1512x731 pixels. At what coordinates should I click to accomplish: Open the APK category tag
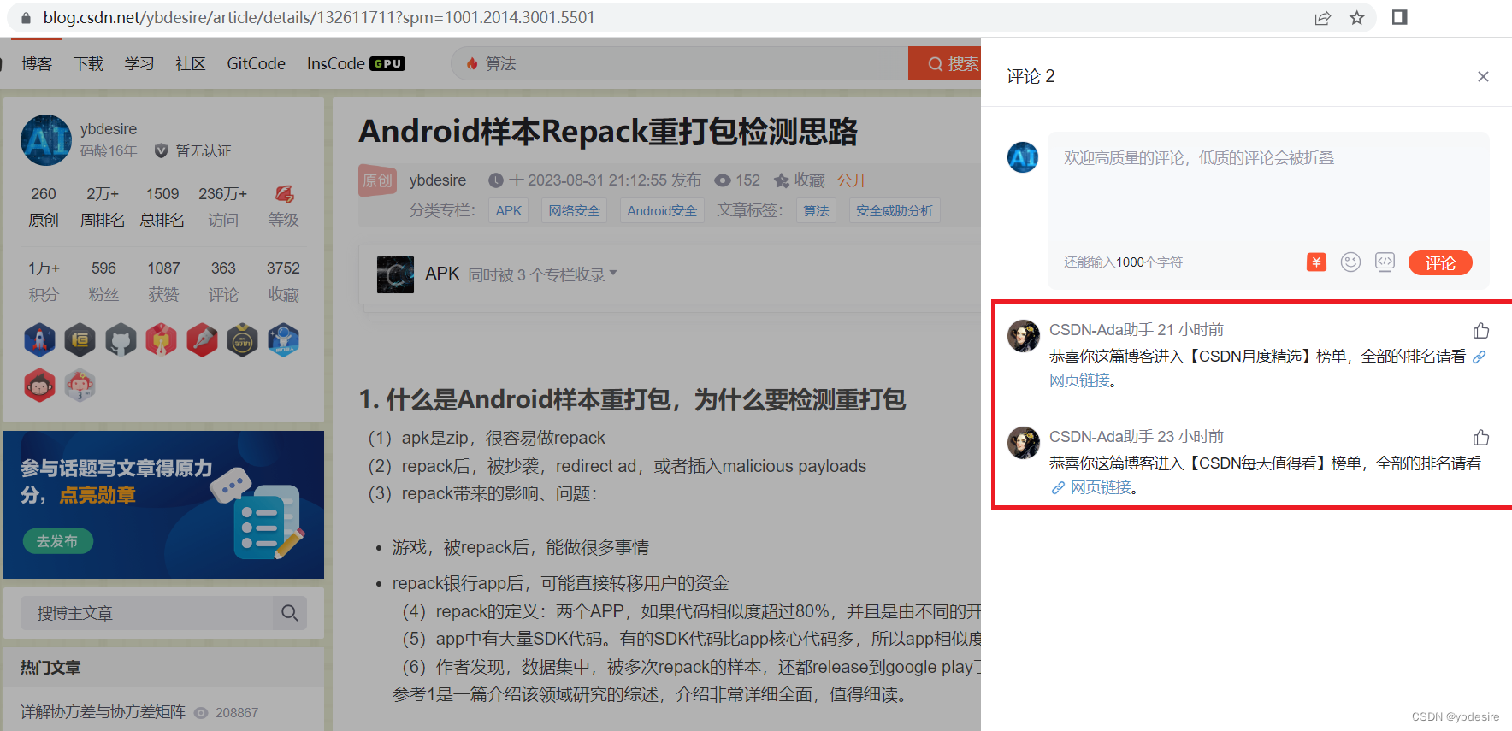tap(509, 211)
